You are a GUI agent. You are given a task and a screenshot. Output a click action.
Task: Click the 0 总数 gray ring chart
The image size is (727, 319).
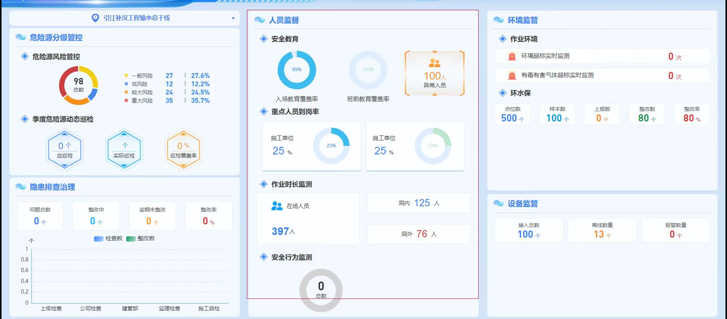coord(321,290)
